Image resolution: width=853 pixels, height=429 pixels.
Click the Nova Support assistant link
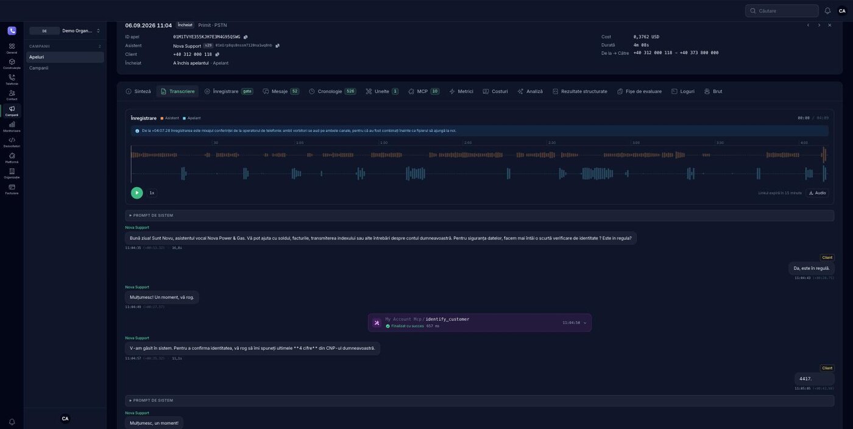(x=187, y=46)
